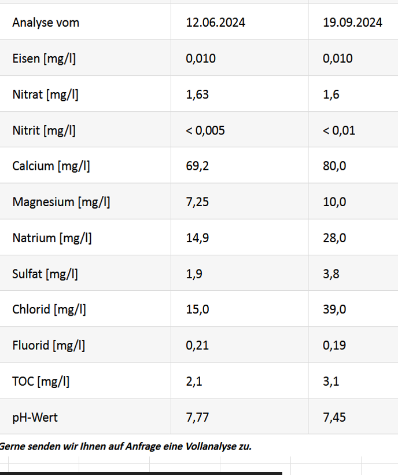The image size is (398, 475).
Task: Select the TOC value 3,1
Action: click(x=331, y=382)
